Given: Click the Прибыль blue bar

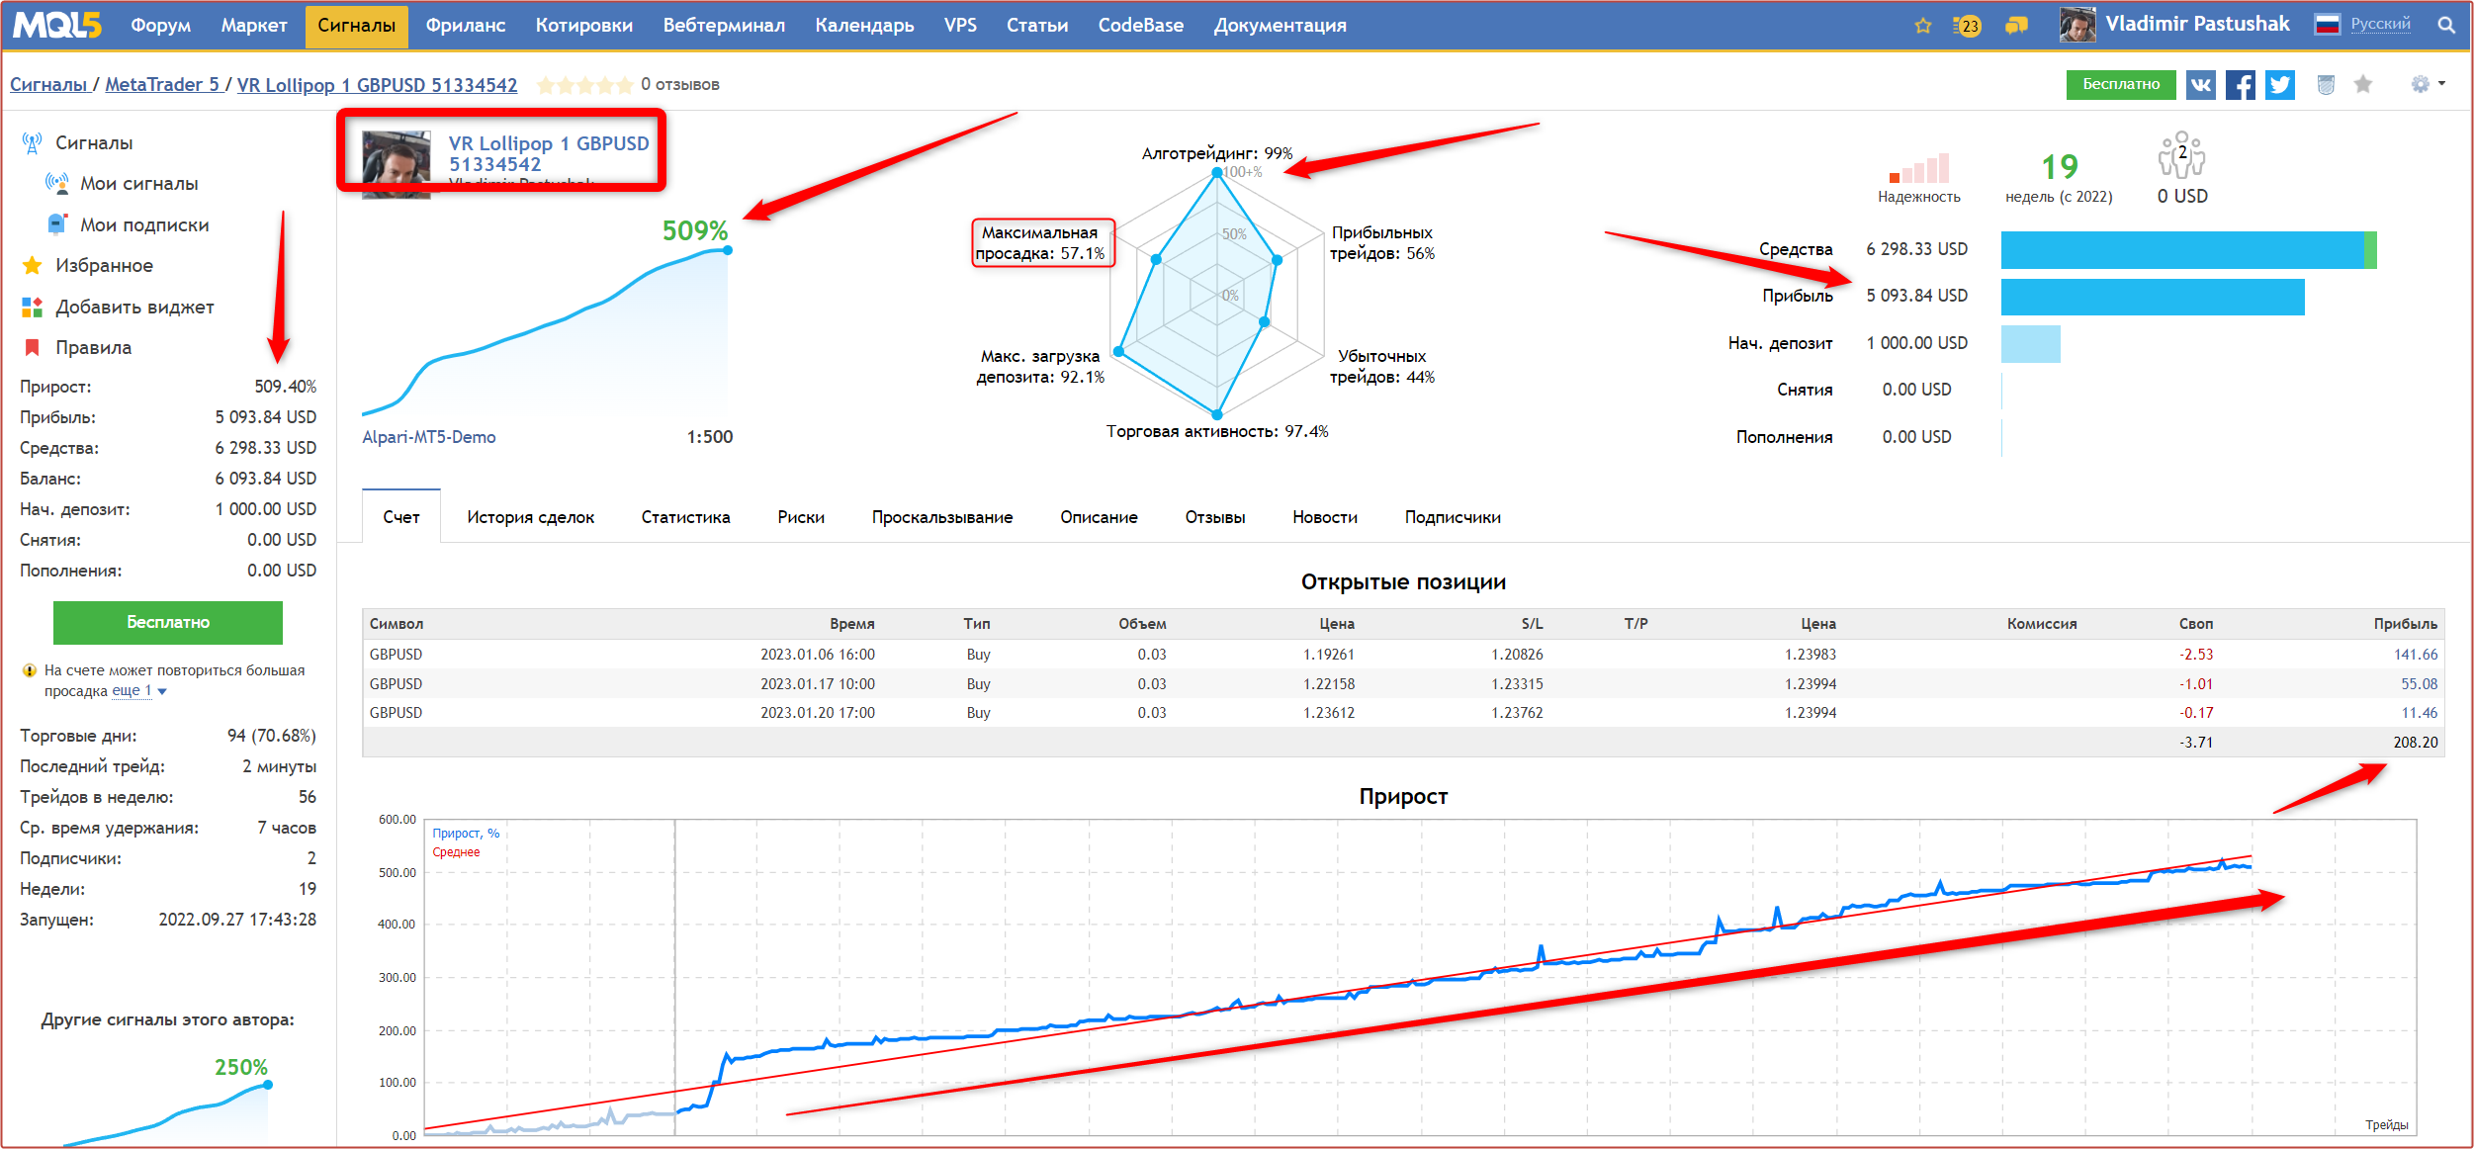Looking at the screenshot, I should point(2153,297).
